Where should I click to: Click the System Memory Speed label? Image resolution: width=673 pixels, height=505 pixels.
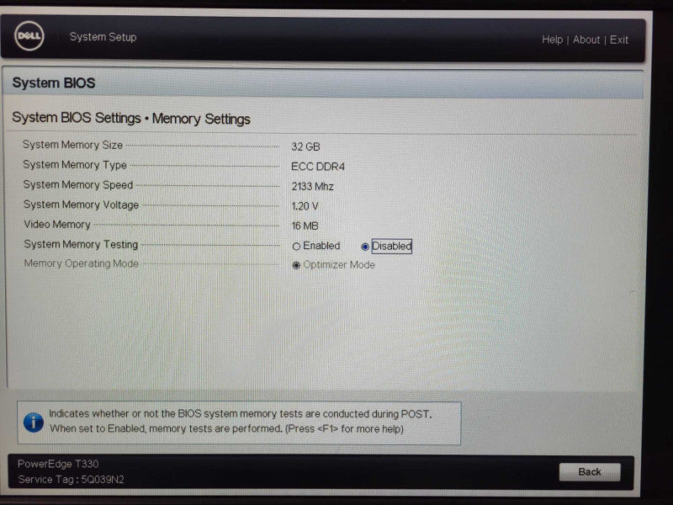pos(78,184)
